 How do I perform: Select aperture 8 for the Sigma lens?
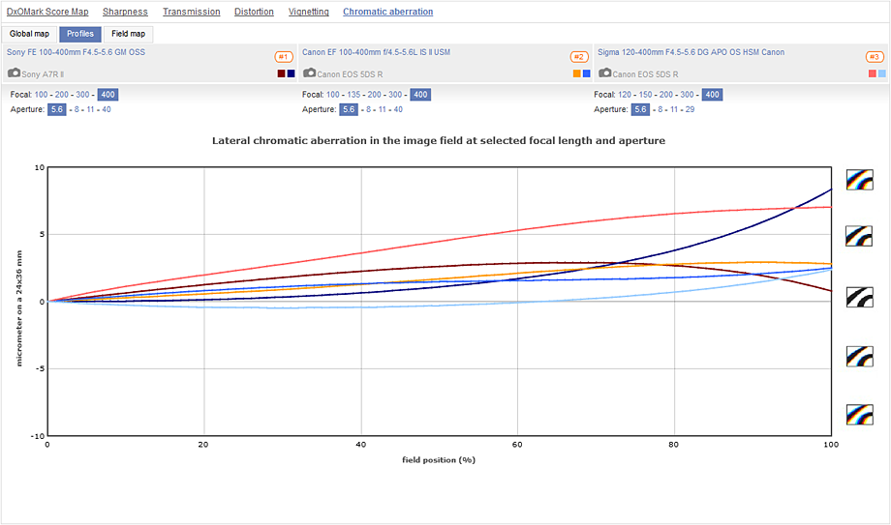661,109
